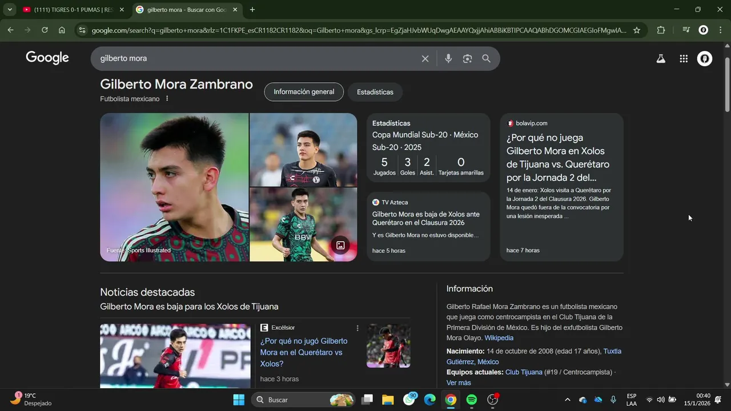
Task: Focus the Google search box
Action: coord(257,58)
